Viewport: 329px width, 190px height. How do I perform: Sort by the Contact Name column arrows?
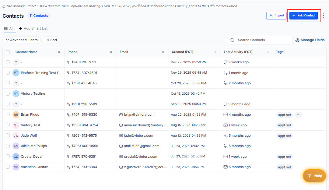coord(59,52)
